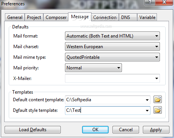
Task: Open the Mail charset dropdown
Action: (112, 47)
